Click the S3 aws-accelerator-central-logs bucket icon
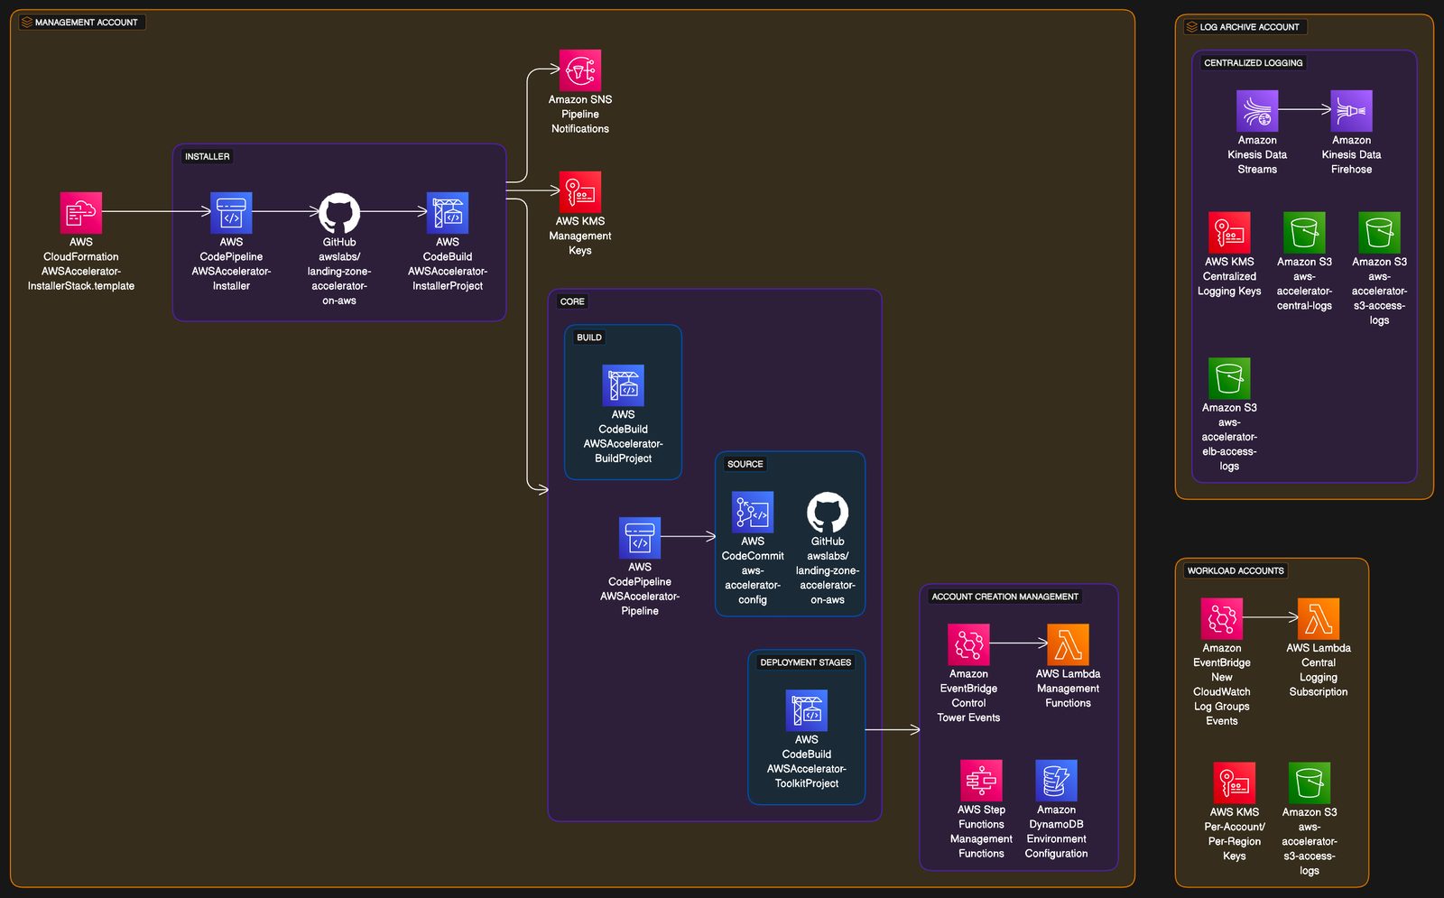 (1304, 233)
